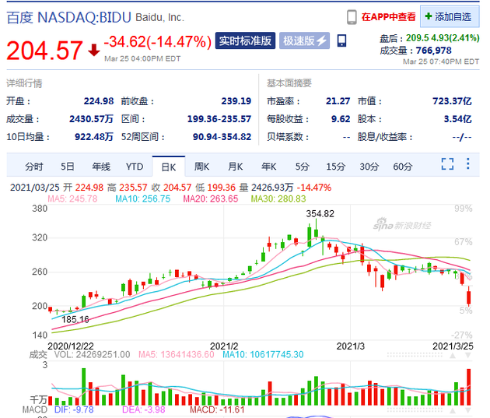Click the tallest red volume bar at right
This screenshot has width=490, height=418.
(469, 387)
